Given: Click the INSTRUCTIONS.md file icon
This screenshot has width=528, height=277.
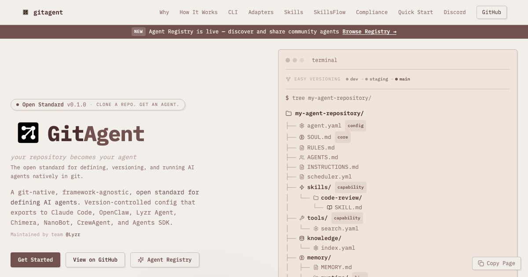Looking at the screenshot, I should [x=302, y=167].
